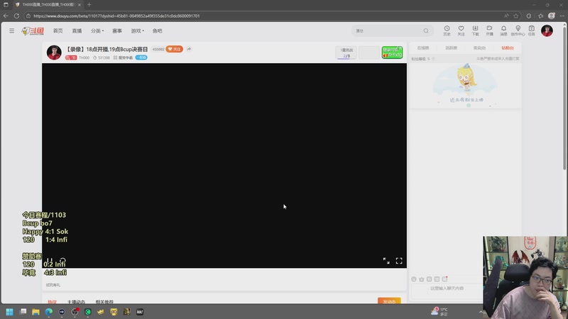Screen dimensions: 568x319
Task: Follow streamer with orange 关注 button
Action: (174, 49)
